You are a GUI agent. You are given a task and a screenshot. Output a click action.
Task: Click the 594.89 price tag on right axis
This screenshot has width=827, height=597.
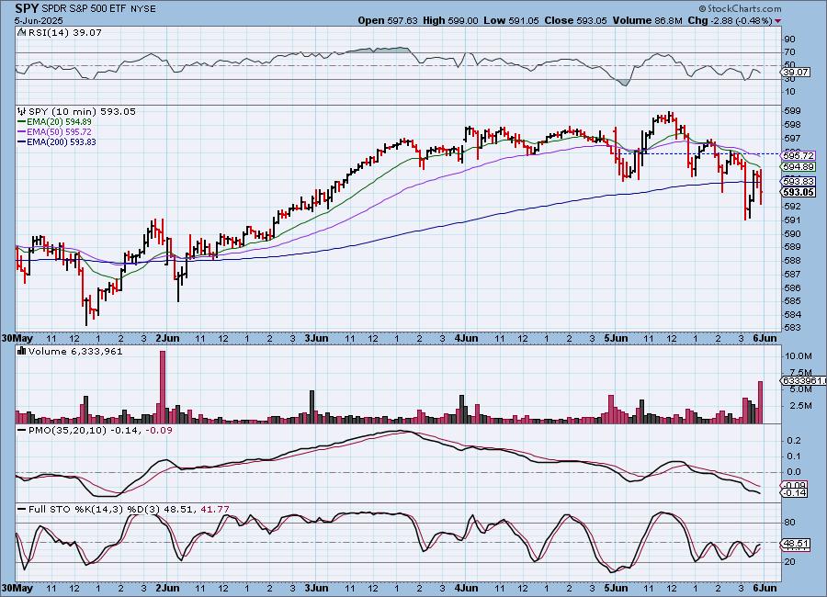[798, 167]
